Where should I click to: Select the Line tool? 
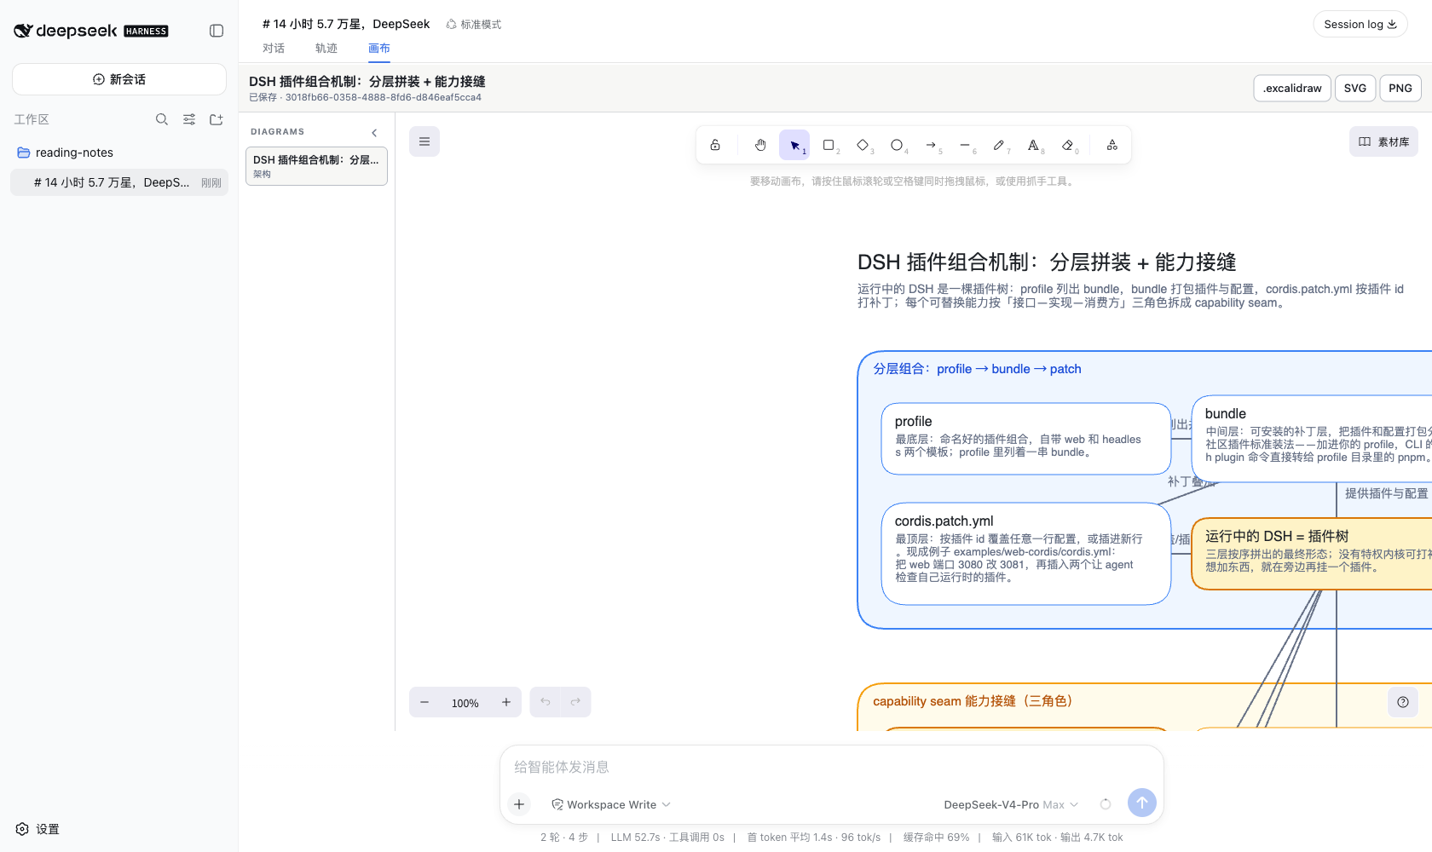(965, 145)
